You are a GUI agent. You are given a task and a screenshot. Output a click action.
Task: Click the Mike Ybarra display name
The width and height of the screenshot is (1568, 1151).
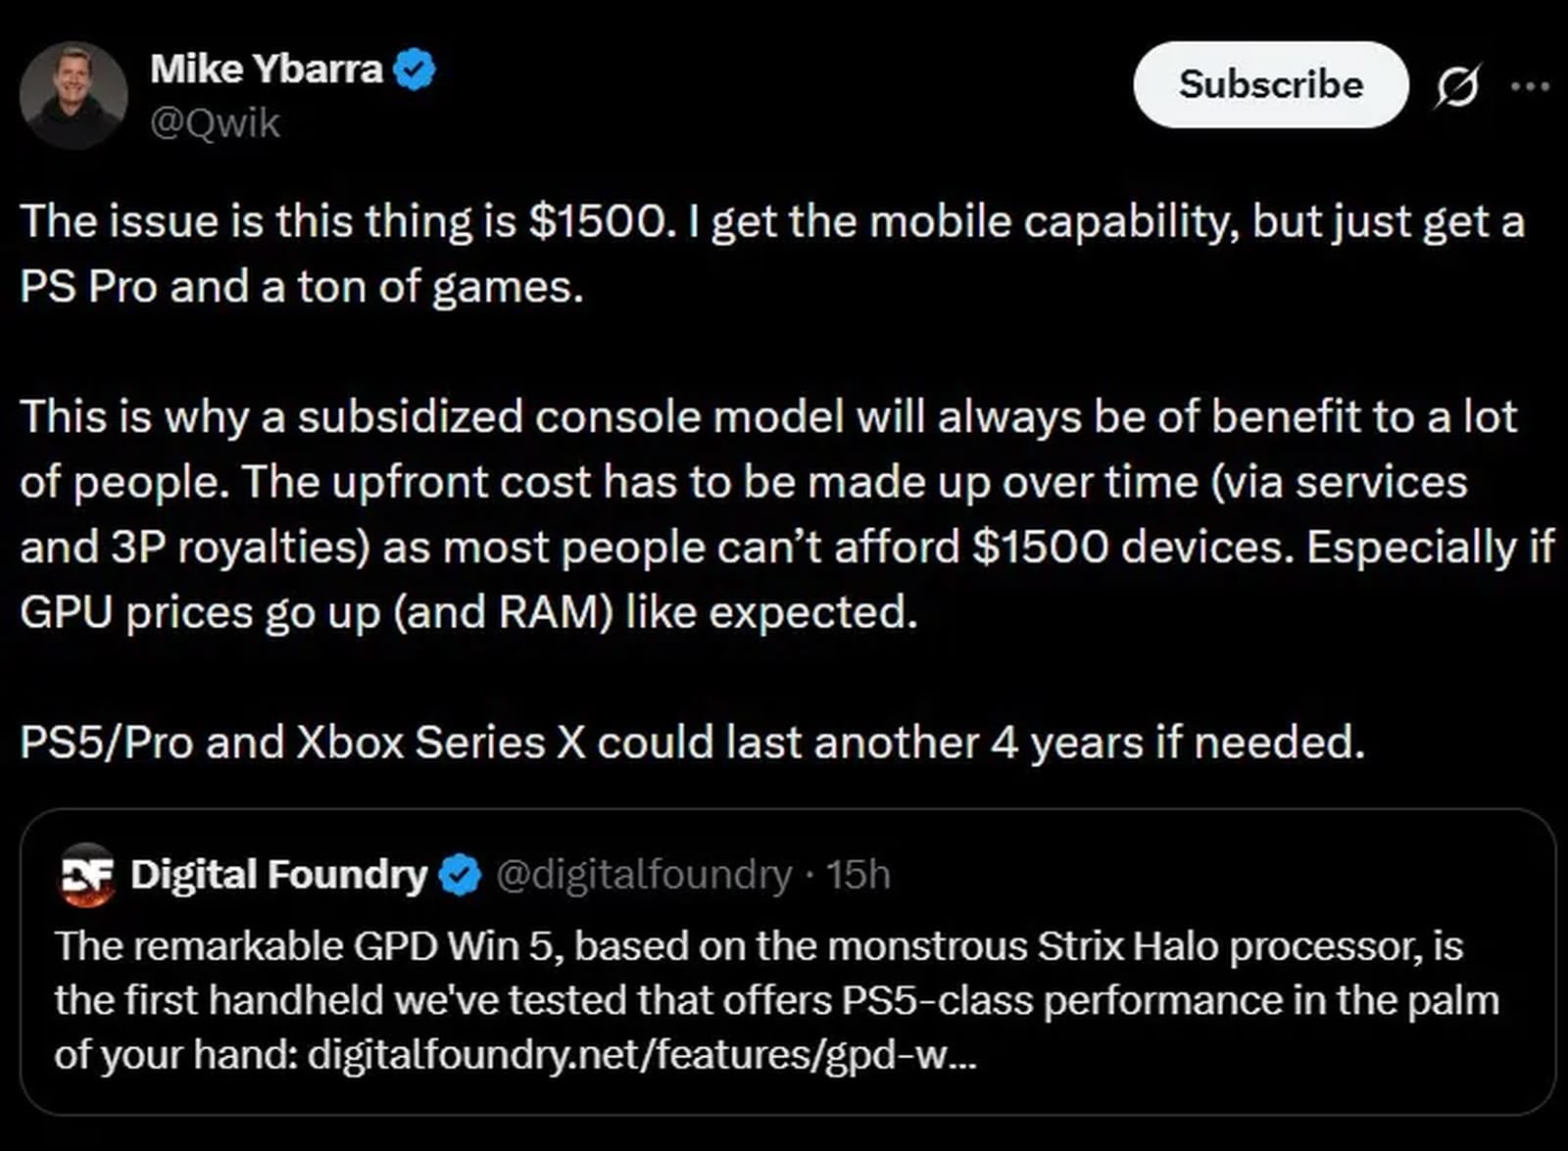(267, 69)
